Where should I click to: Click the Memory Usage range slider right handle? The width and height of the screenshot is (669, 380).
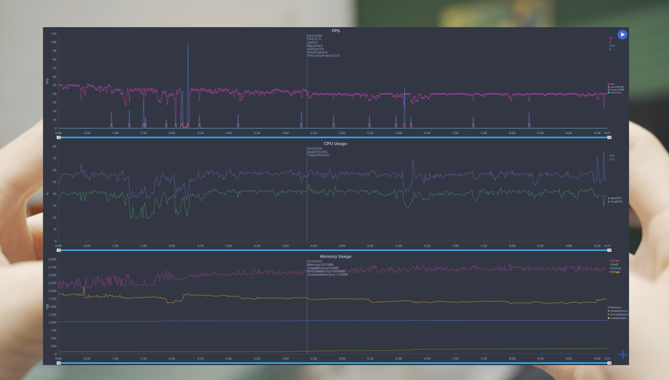(610, 363)
